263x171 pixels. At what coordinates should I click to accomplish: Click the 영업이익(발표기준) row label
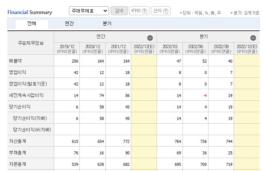tap(28, 84)
